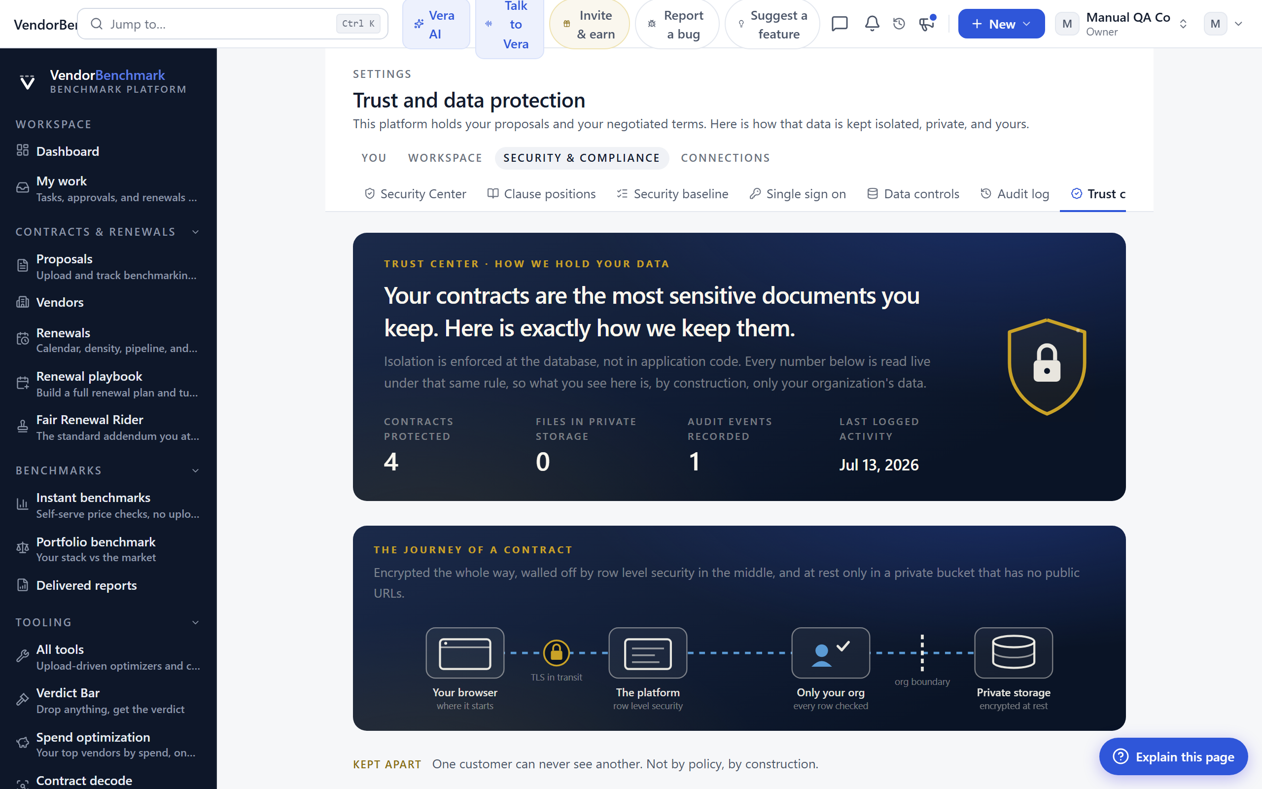
Task: Click the Delivered reports file icon
Action: [22, 585]
